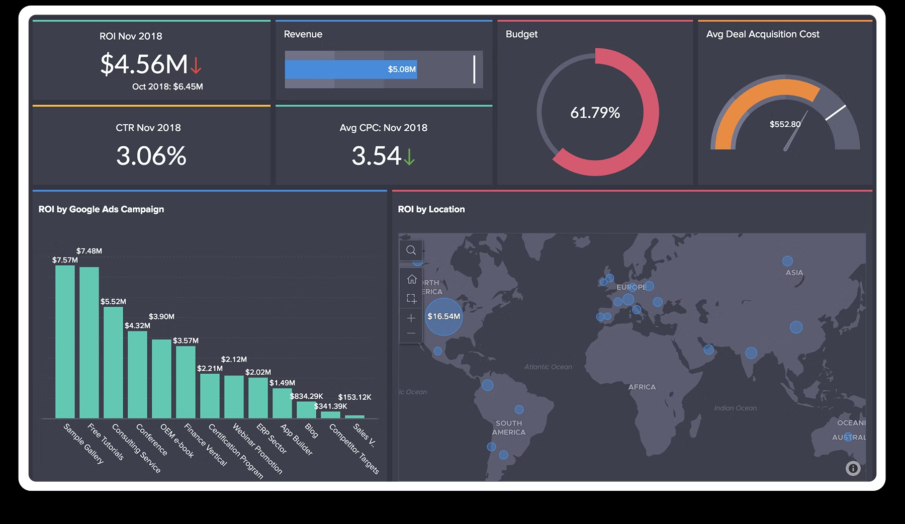
Task: Select the zoom-to-extent map icon
Action: tap(411, 299)
